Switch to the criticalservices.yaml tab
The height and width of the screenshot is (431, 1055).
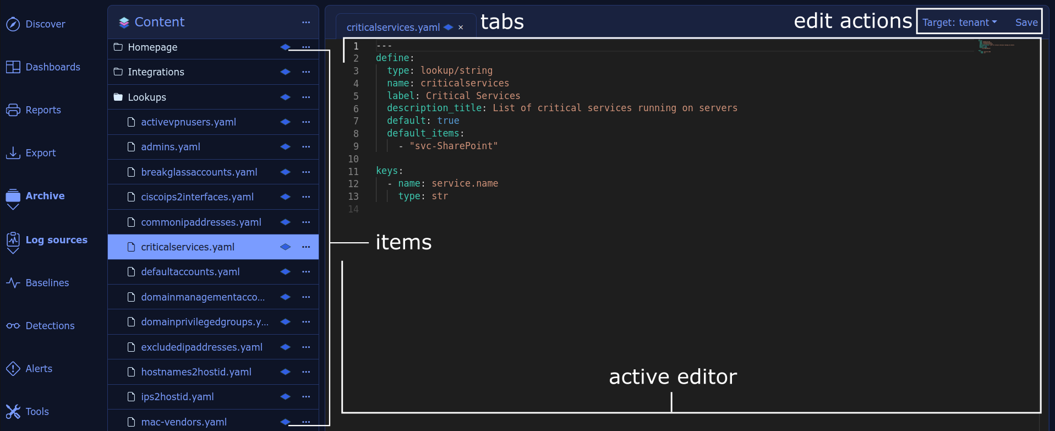coord(393,28)
